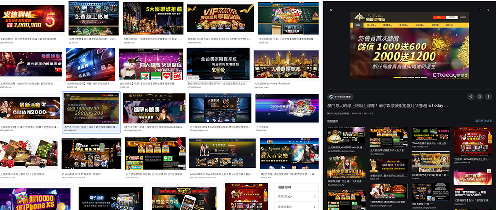The height and width of the screenshot is (210, 496).
Task: Open the 進擊的歐博 image result
Action: [154, 108]
